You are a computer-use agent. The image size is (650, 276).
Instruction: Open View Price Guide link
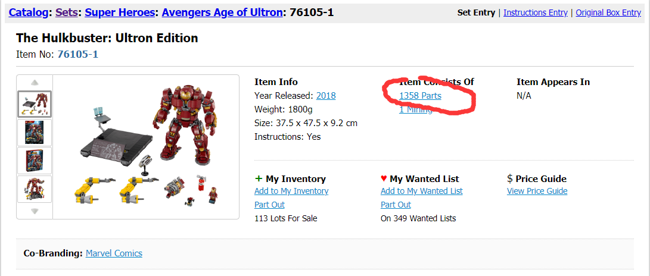click(x=537, y=191)
